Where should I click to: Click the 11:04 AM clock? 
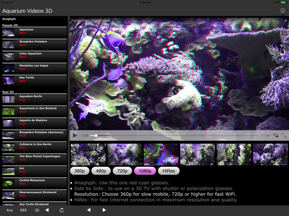(x=145, y=3)
